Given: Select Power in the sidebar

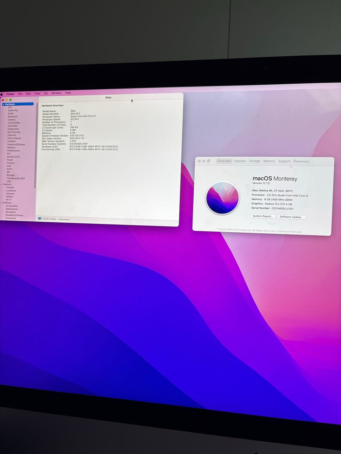Looking at the screenshot, I should point(10,160).
